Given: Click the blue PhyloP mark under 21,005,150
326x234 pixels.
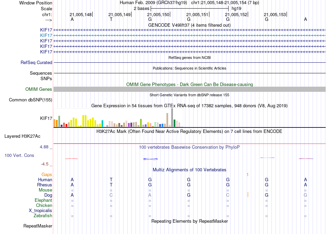Looking at the screenshot, I should 150,159.
